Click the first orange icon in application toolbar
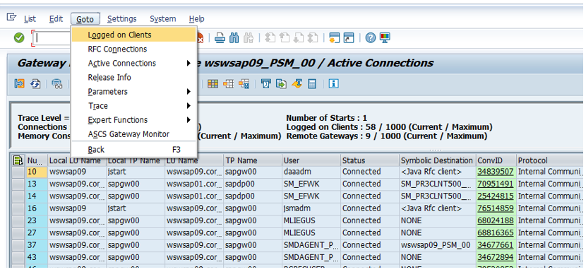The height and width of the screenshot is (272, 586). pos(19,83)
